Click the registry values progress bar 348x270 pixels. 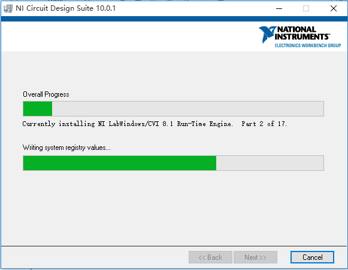173,163
